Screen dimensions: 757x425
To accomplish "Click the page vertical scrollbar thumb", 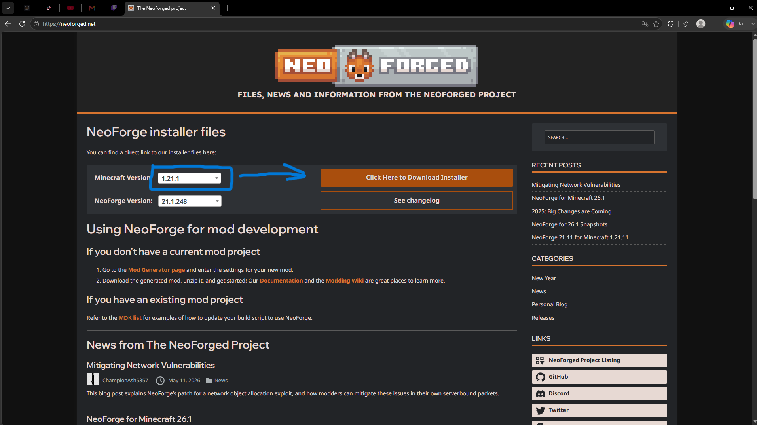I will [x=755, y=119].
